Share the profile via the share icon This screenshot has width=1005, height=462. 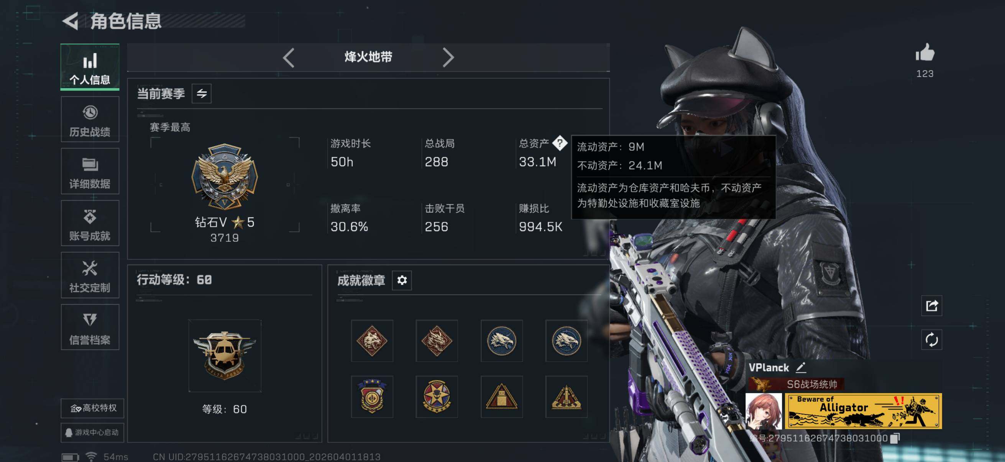932,306
